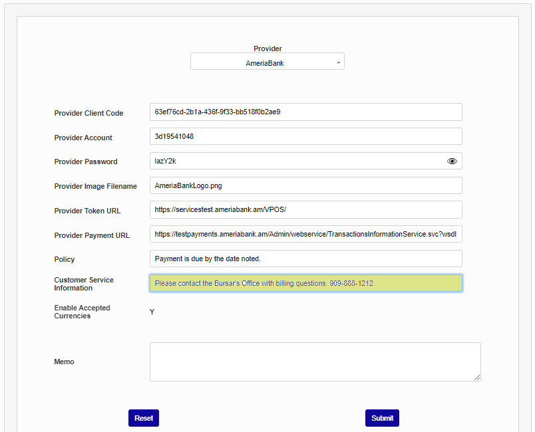The width and height of the screenshot is (535, 432).
Task: Click inside the Memo text area
Action: tap(315, 362)
